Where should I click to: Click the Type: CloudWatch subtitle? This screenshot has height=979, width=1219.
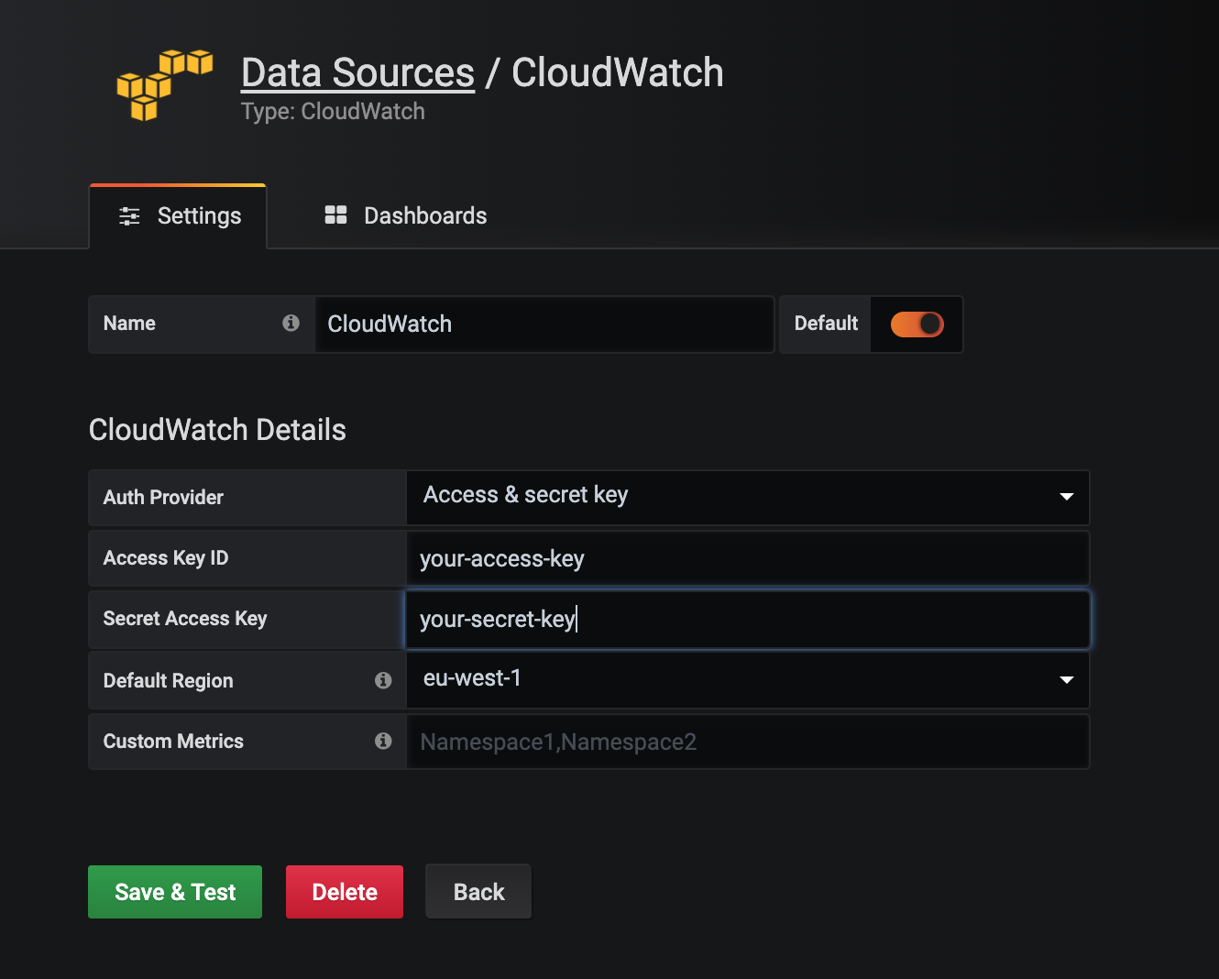(333, 112)
